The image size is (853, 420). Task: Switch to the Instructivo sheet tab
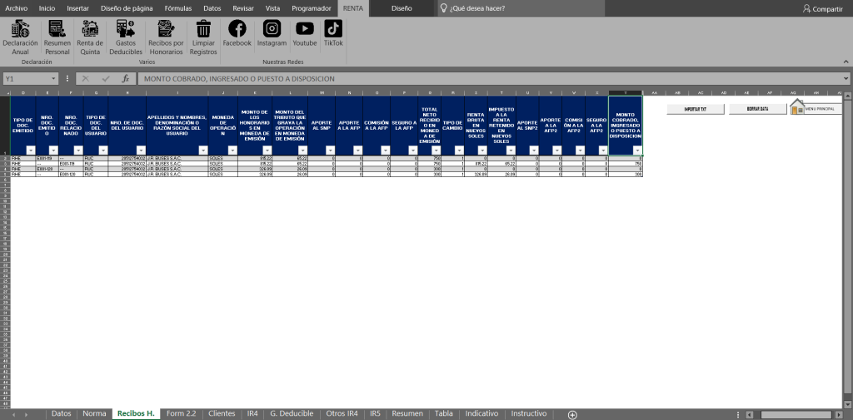pyautogui.click(x=529, y=414)
